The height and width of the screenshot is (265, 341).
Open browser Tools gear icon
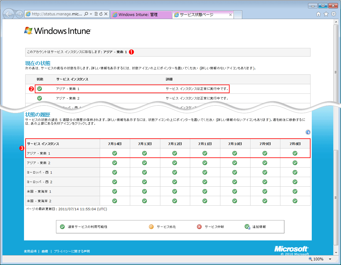click(x=334, y=14)
